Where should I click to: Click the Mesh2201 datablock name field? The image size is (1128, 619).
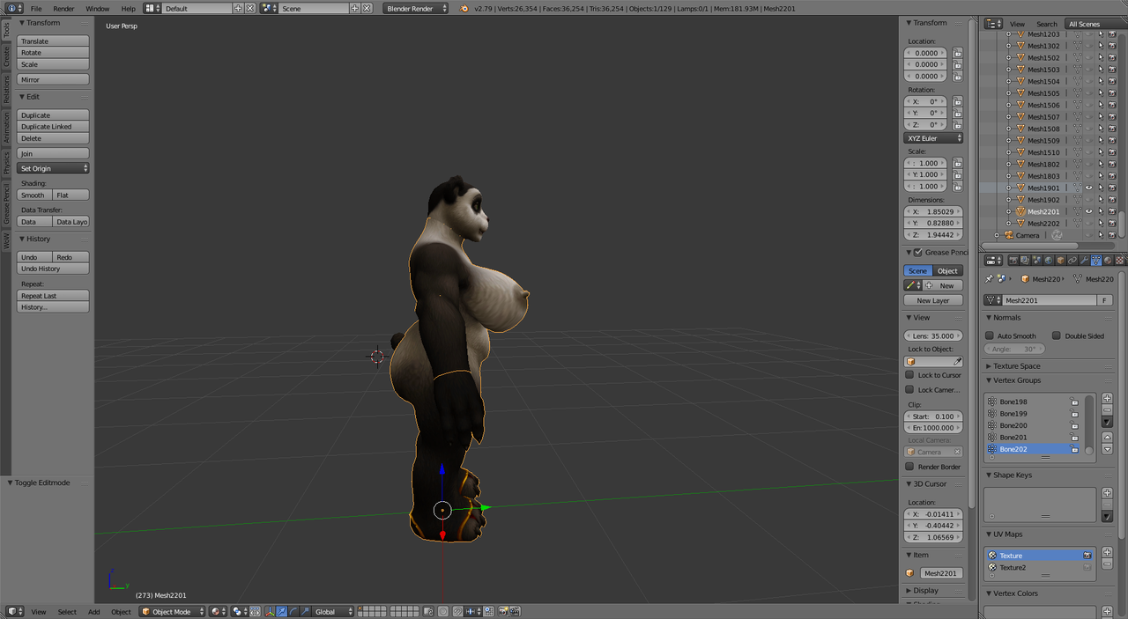tap(1050, 300)
